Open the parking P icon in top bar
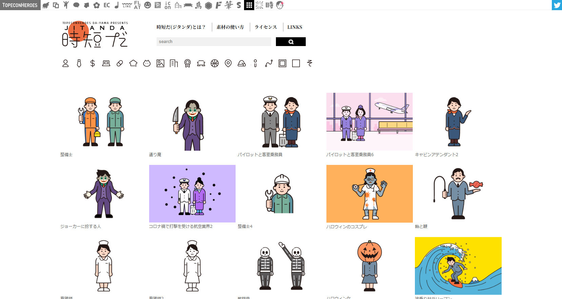Viewport: 562px width, 299px height. [x=158, y=5]
